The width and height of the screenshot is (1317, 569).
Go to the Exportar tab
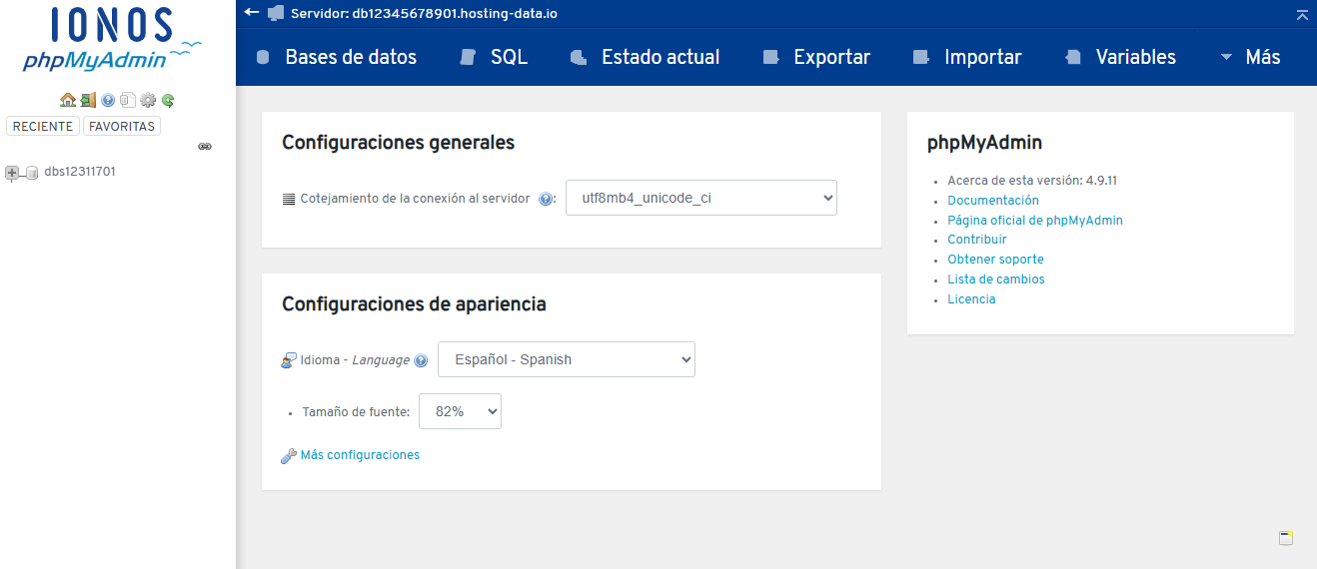(x=816, y=57)
